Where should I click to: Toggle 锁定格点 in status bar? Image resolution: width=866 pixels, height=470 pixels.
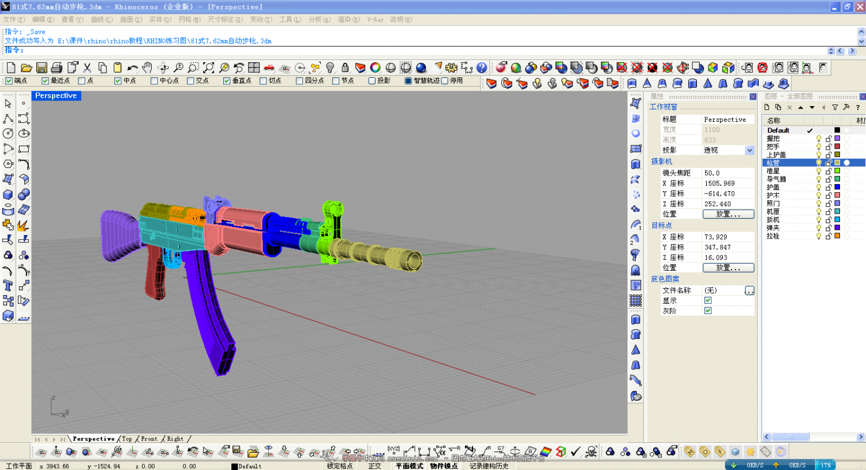click(x=340, y=466)
